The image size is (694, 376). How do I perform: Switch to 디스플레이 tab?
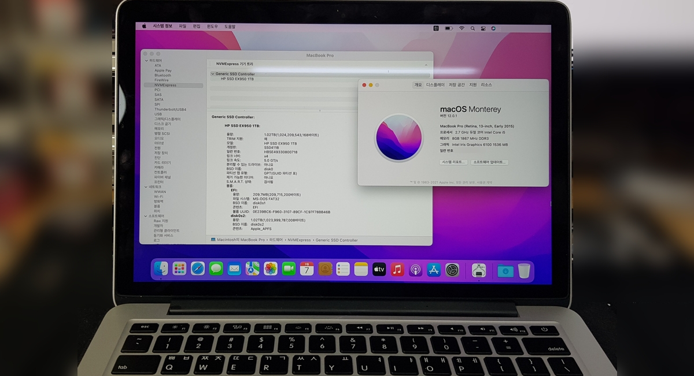[435, 85]
